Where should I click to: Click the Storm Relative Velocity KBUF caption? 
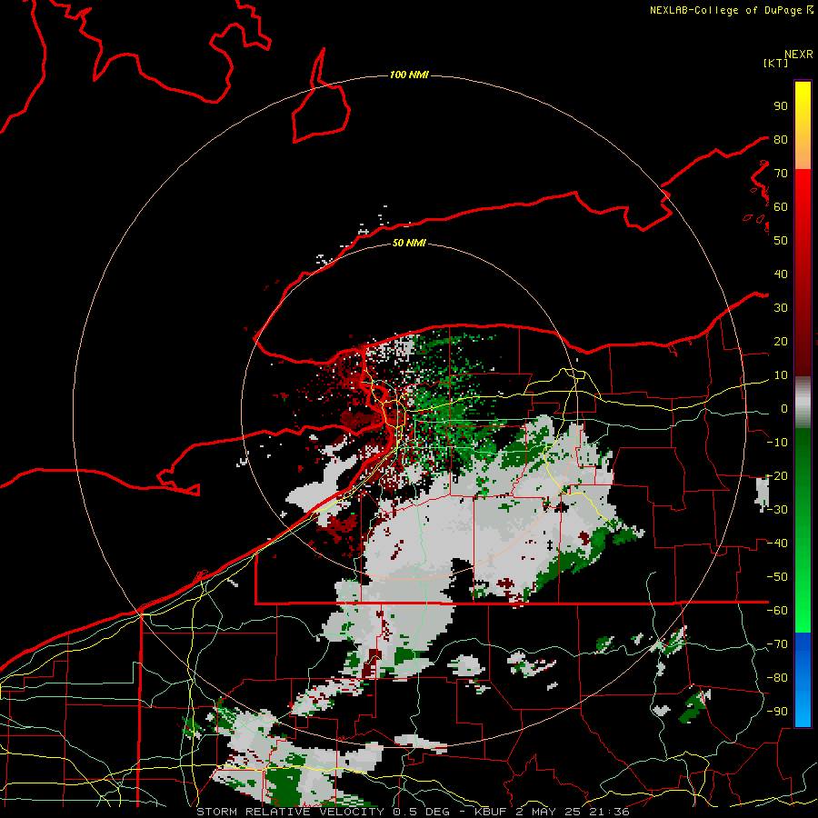pyautogui.click(x=413, y=812)
